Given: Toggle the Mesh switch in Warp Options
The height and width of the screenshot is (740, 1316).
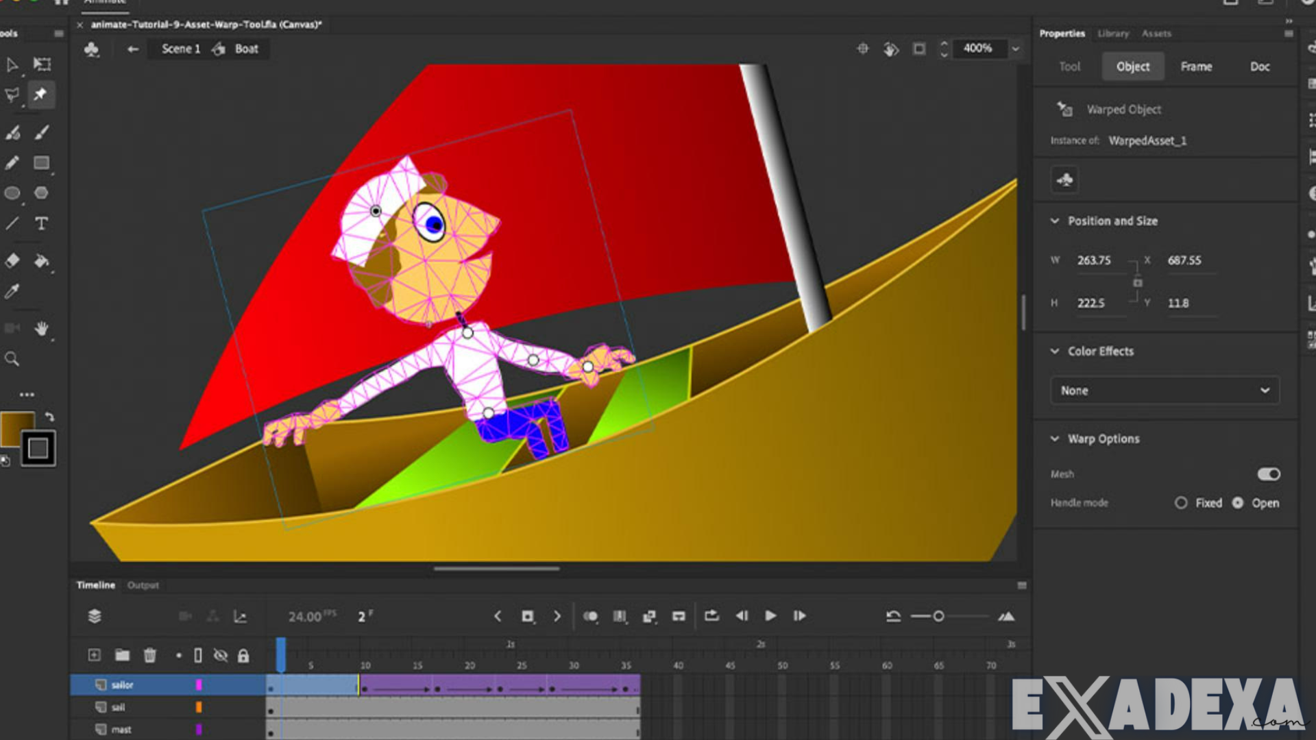Looking at the screenshot, I should 1267,474.
